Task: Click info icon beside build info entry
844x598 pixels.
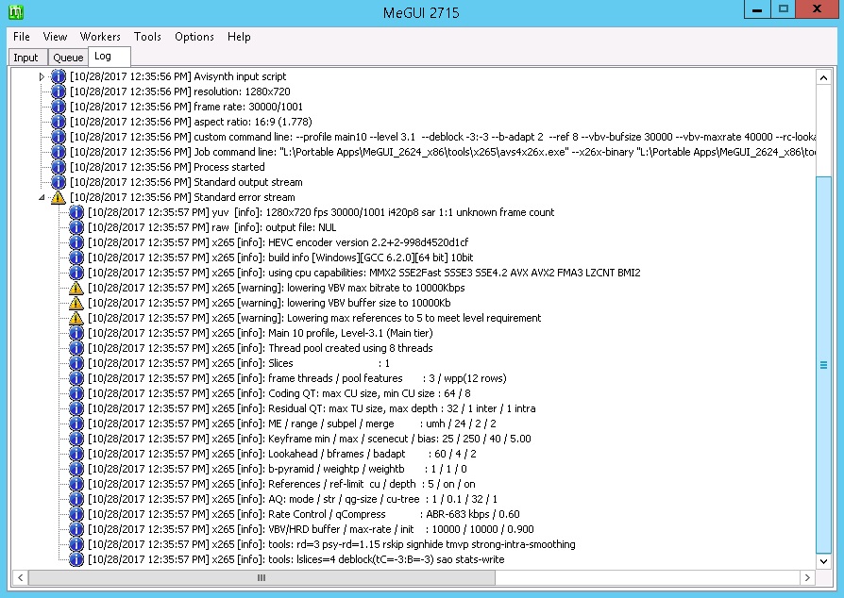Action: click(x=76, y=257)
